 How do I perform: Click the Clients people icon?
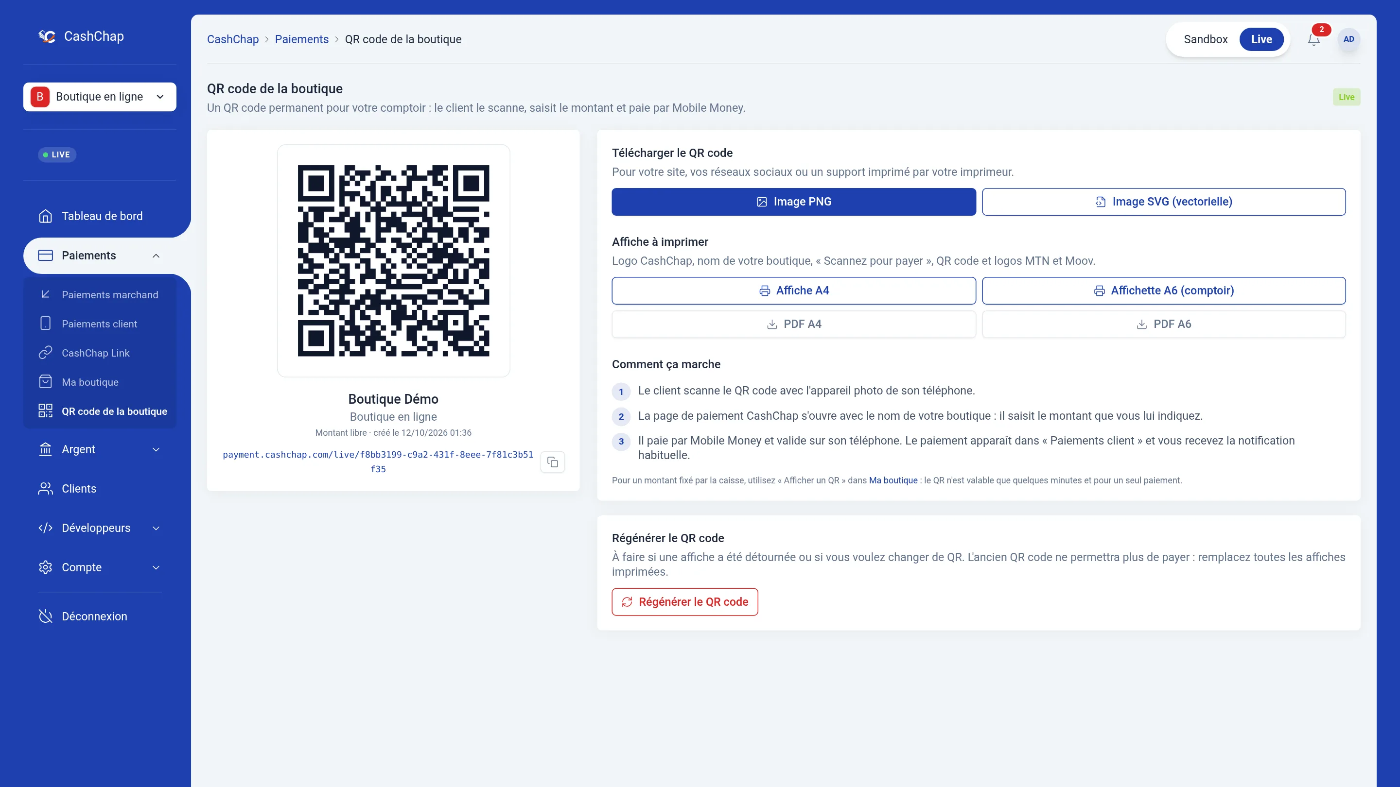46,489
